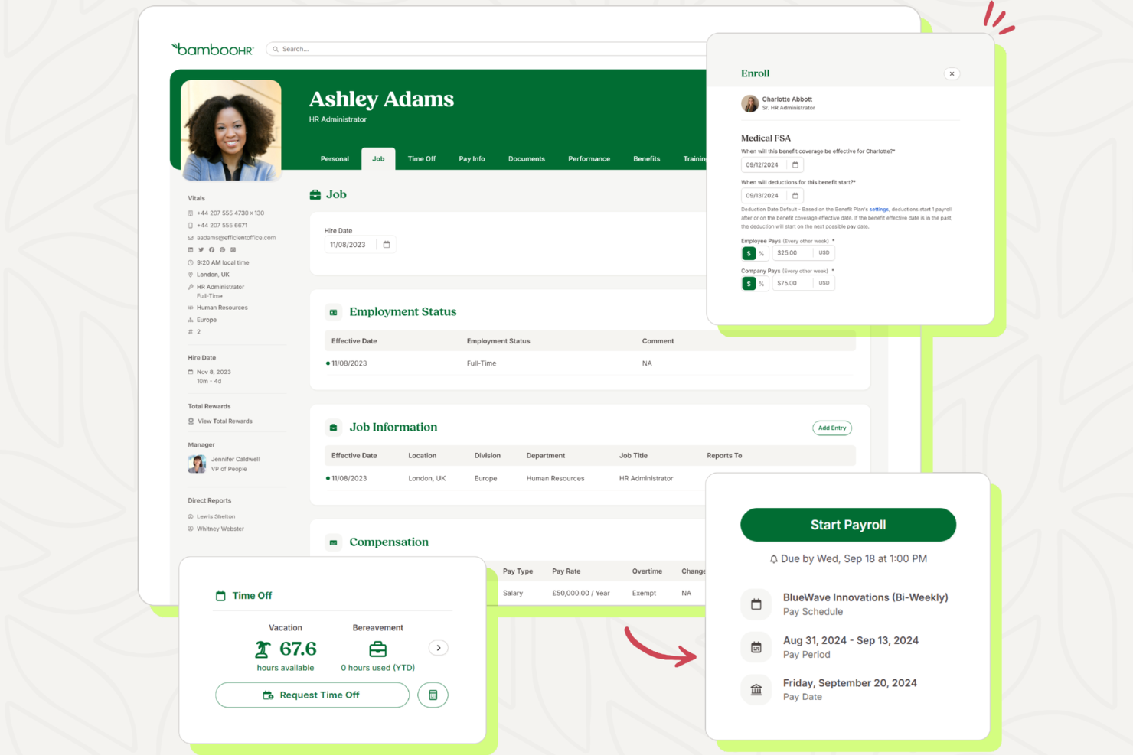Select percent mode for Company Pays
1133x755 pixels.
(762, 284)
